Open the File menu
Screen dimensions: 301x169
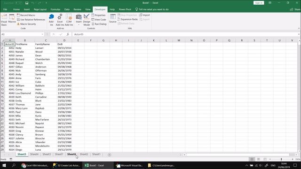click(5, 9)
